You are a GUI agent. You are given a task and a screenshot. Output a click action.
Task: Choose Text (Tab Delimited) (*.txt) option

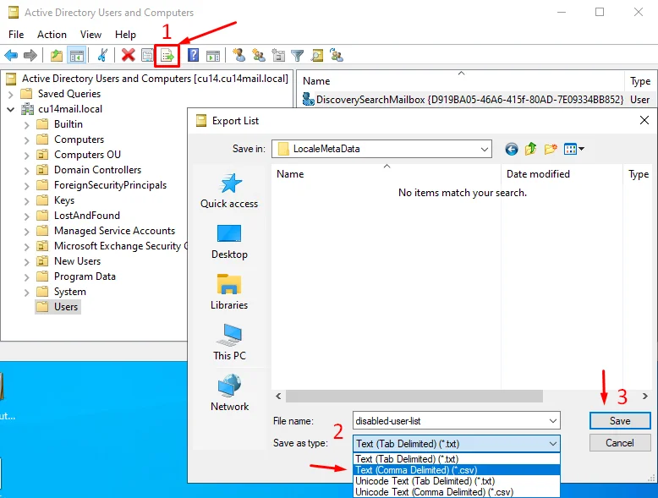pyautogui.click(x=457, y=459)
